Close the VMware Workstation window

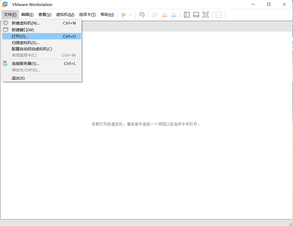(x=284, y=4)
